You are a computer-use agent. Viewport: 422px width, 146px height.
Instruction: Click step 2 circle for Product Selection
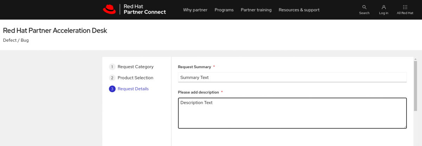pos(112,78)
